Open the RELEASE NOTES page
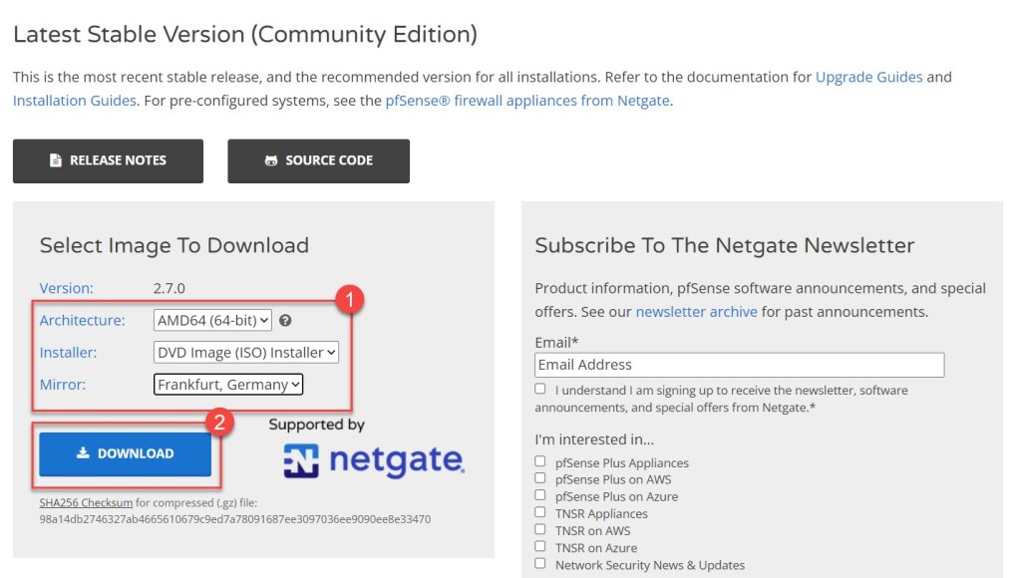Image resolution: width=1021 pixels, height=578 pixels. point(108,160)
